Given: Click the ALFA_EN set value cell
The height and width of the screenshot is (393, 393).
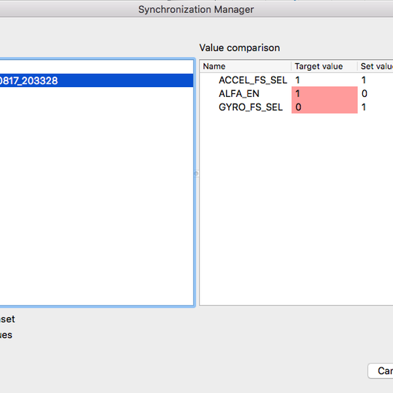Looking at the screenshot, I should [x=375, y=94].
